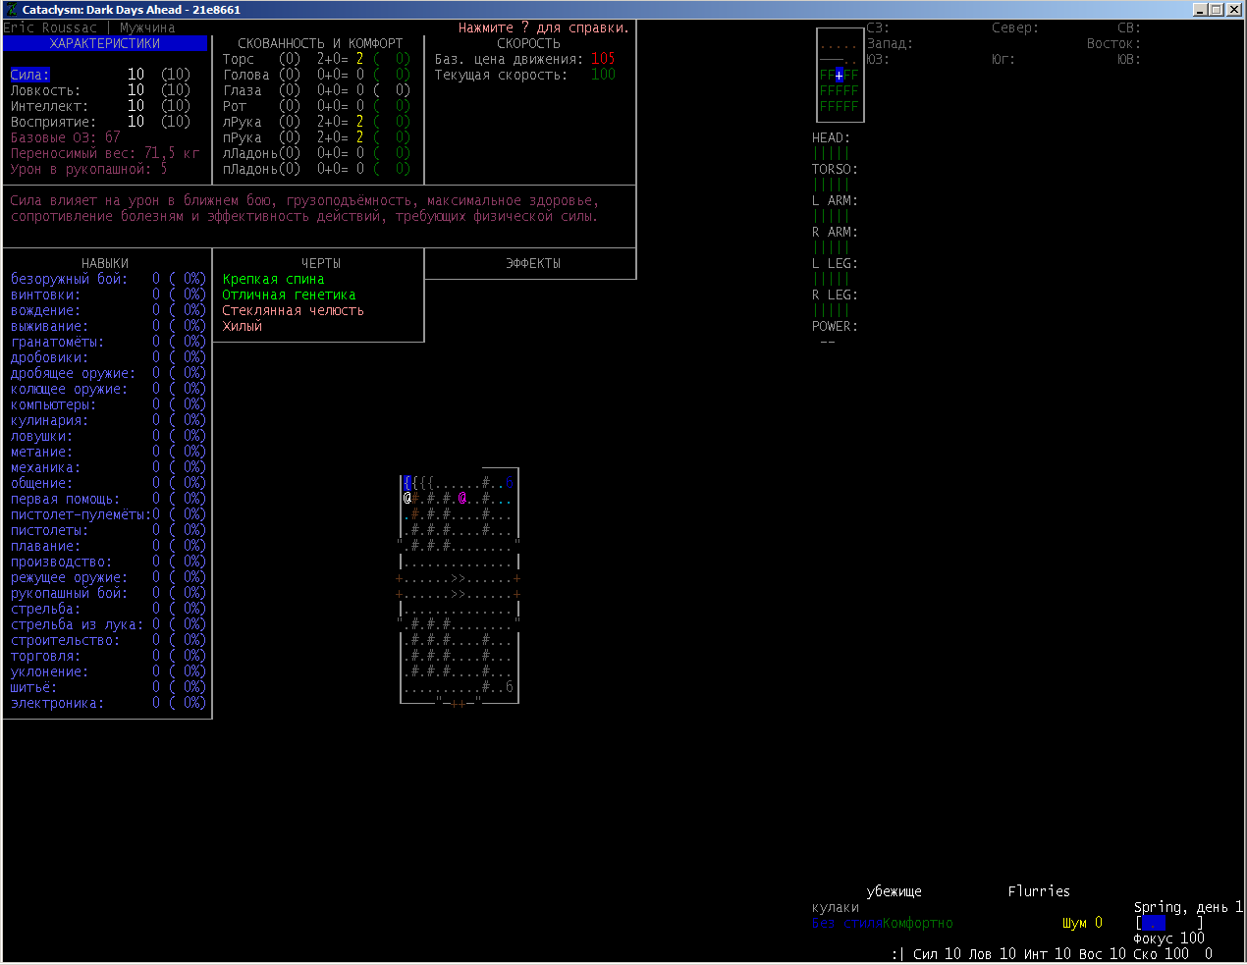Image resolution: width=1247 pixels, height=965 pixels.
Task: Select the magenta @ NPC on map
Action: point(462,499)
